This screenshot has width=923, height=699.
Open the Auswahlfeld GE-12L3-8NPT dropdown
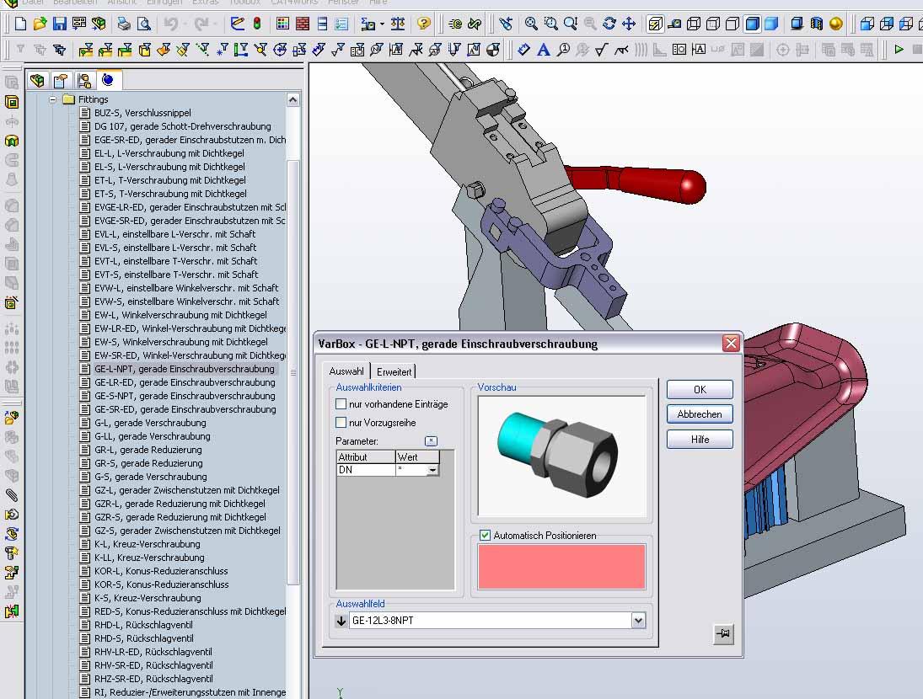click(638, 621)
